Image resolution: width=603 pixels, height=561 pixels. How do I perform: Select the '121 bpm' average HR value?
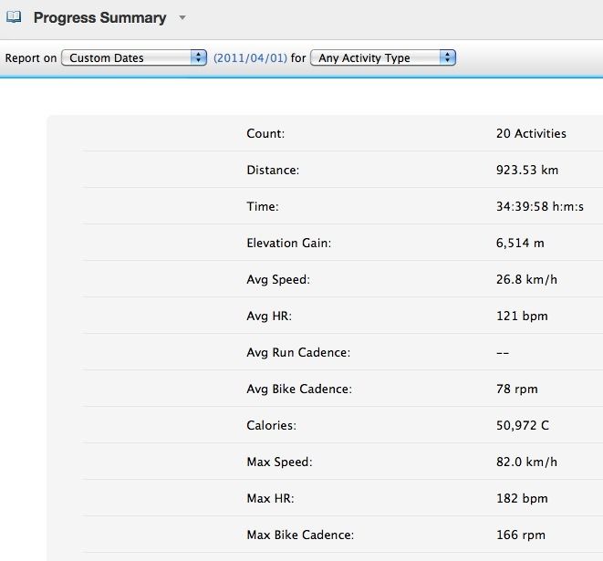click(522, 316)
